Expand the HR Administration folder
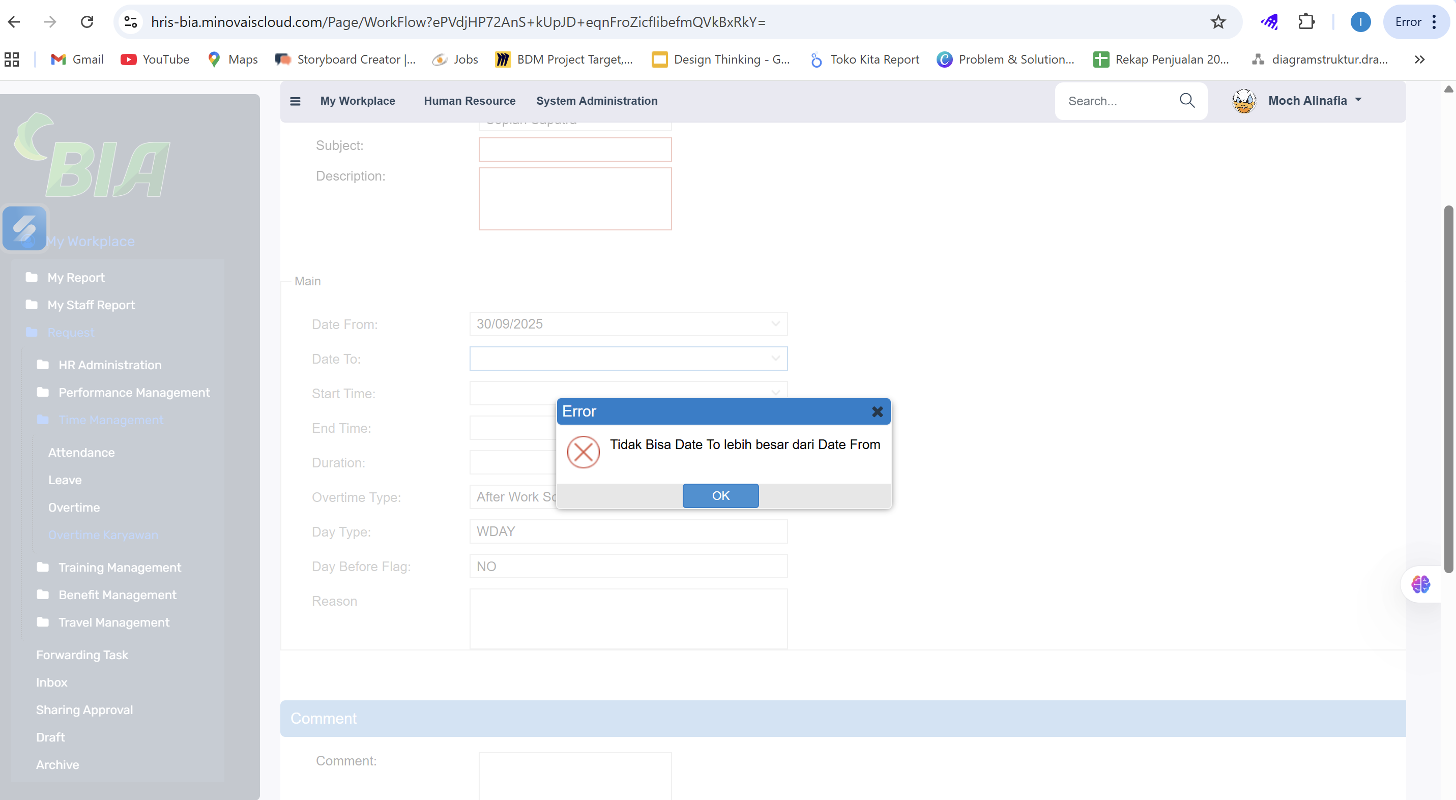1456x800 pixels. click(x=110, y=365)
